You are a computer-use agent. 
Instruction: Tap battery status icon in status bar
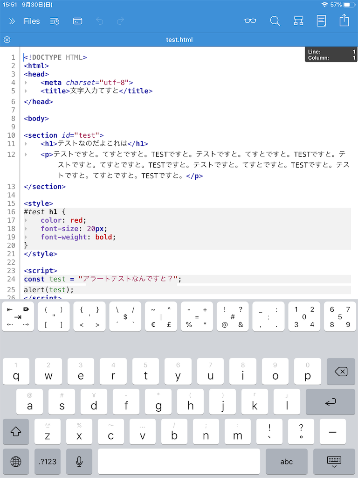pos(350,5)
